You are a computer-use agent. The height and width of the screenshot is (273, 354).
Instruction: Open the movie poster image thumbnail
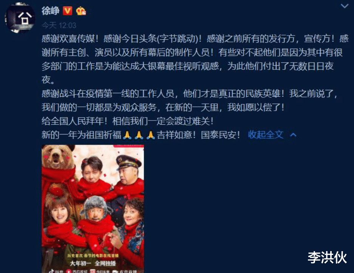tap(93, 209)
